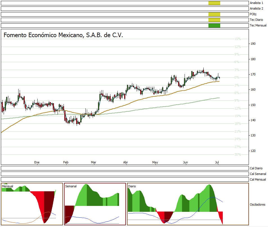Select the Cal Diario label

(x=256, y=168)
